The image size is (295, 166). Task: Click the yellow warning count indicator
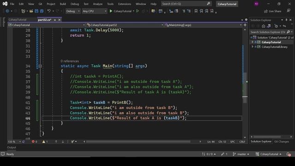click(45, 142)
